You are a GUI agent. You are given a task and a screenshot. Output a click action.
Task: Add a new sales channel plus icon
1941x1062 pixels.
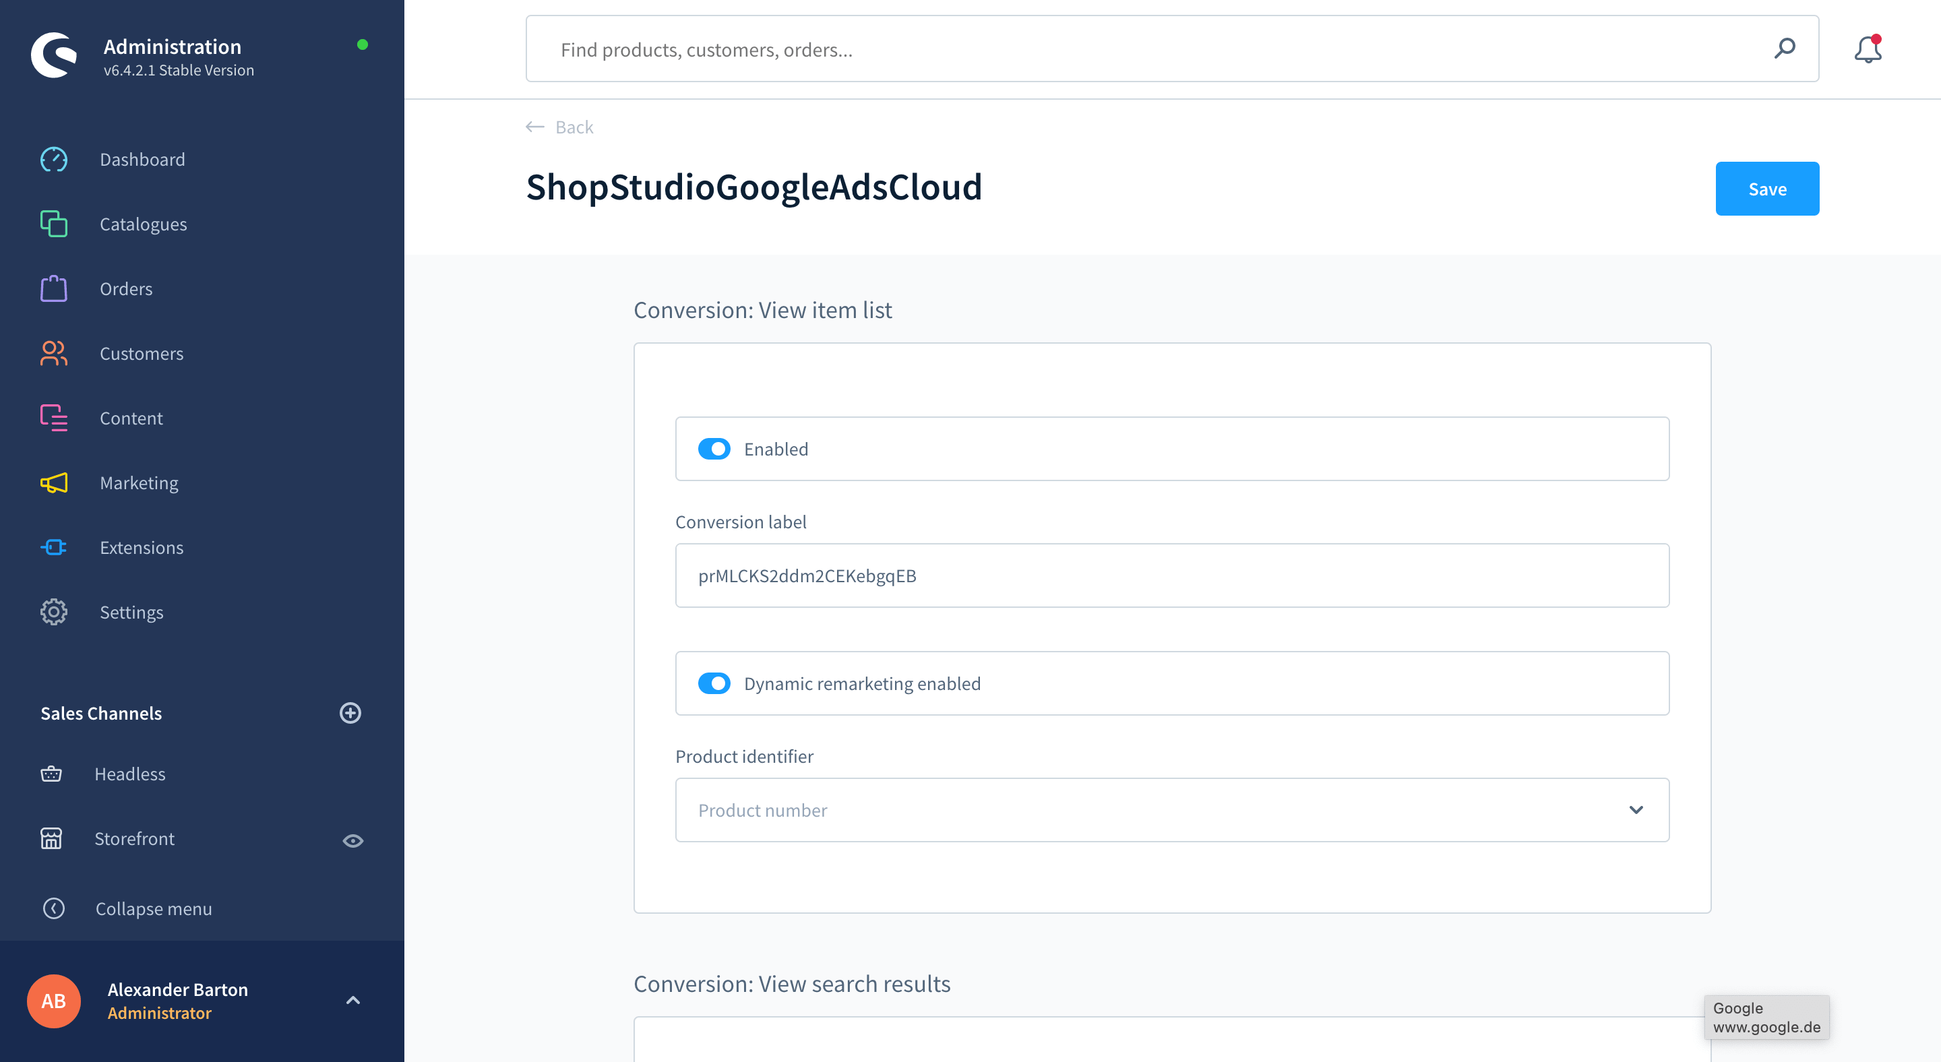coord(350,713)
